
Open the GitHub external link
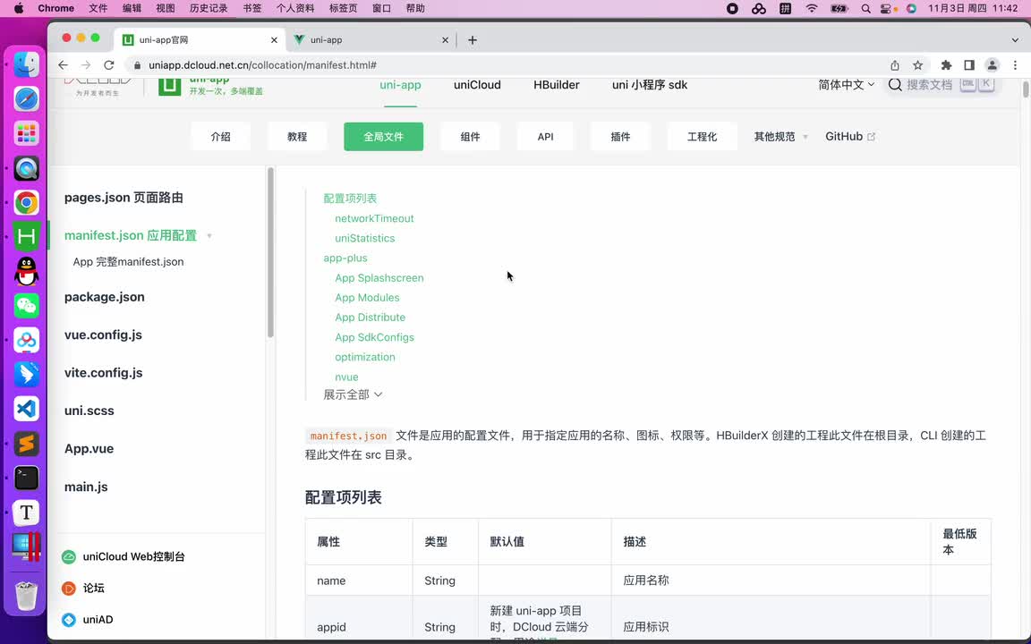coord(850,137)
